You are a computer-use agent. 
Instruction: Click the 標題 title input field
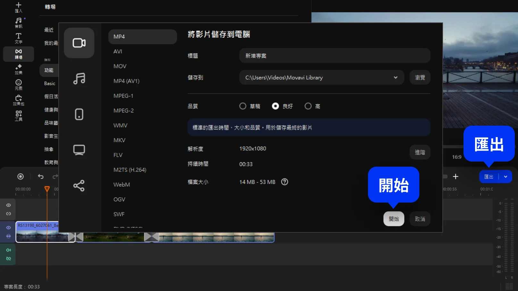coord(334,56)
